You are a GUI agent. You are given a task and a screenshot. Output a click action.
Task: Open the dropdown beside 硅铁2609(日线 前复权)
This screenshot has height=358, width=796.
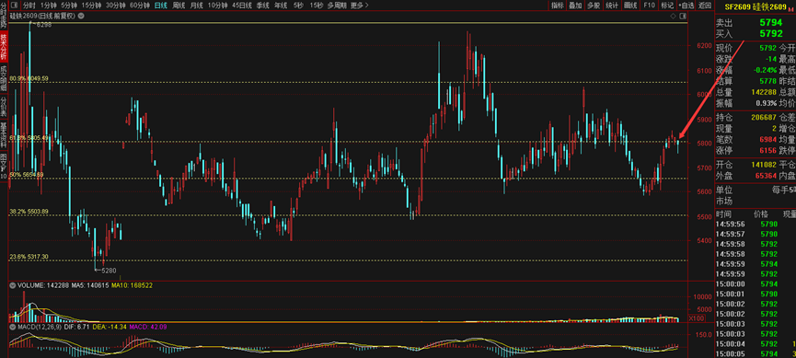(x=81, y=16)
